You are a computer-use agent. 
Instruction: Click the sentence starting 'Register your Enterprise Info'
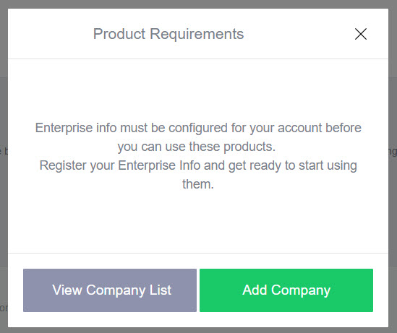coord(198,175)
